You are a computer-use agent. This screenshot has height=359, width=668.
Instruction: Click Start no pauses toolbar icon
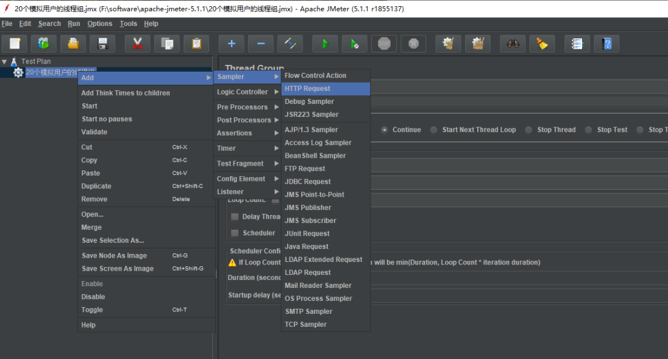[x=354, y=43]
